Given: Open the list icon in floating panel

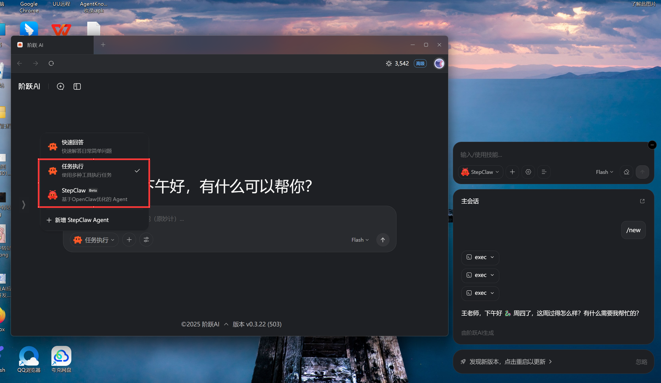Looking at the screenshot, I should pos(544,172).
